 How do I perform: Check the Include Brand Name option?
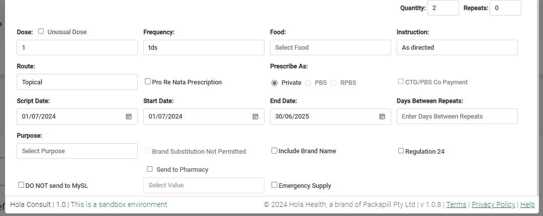(275, 151)
